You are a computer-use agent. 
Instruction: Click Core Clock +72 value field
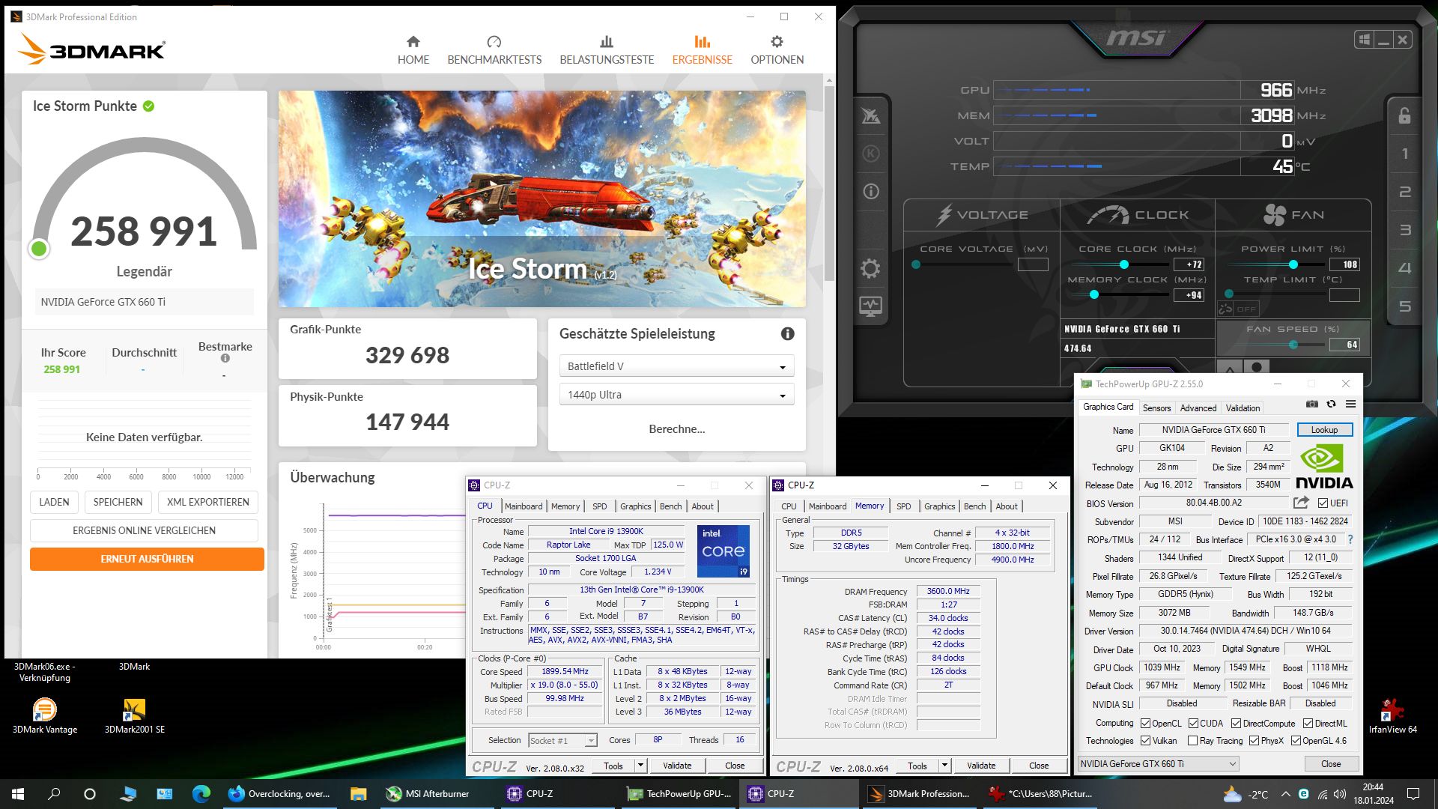tap(1189, 264)
